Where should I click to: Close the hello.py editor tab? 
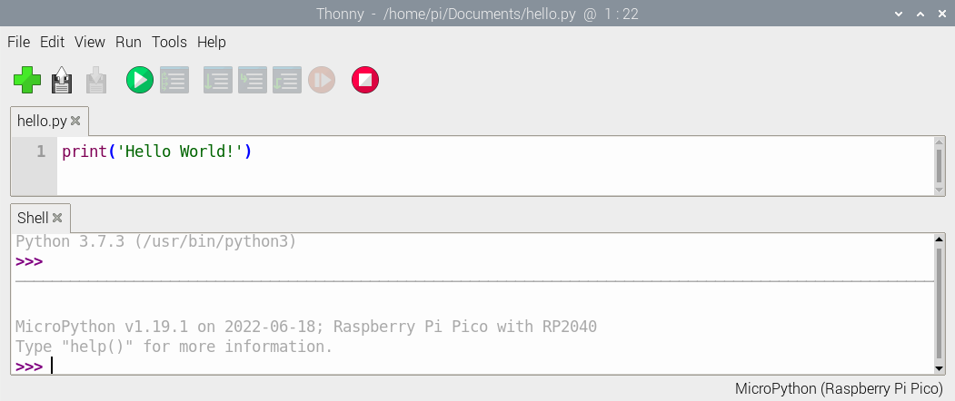pyautogui.click(x=75, y=121)
